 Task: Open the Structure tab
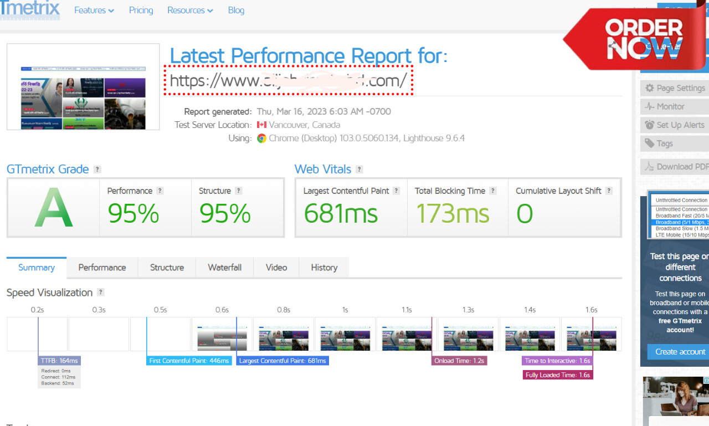(x=167, y=268)
